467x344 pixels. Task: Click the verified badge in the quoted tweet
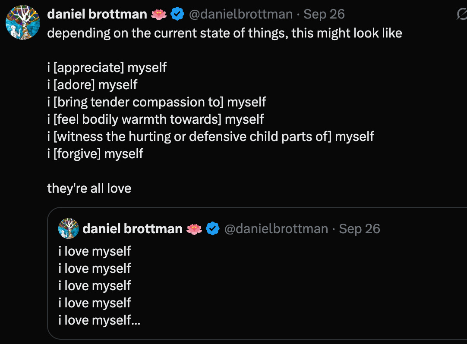212,228
